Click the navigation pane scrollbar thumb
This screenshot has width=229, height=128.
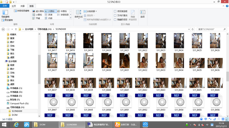39,69
